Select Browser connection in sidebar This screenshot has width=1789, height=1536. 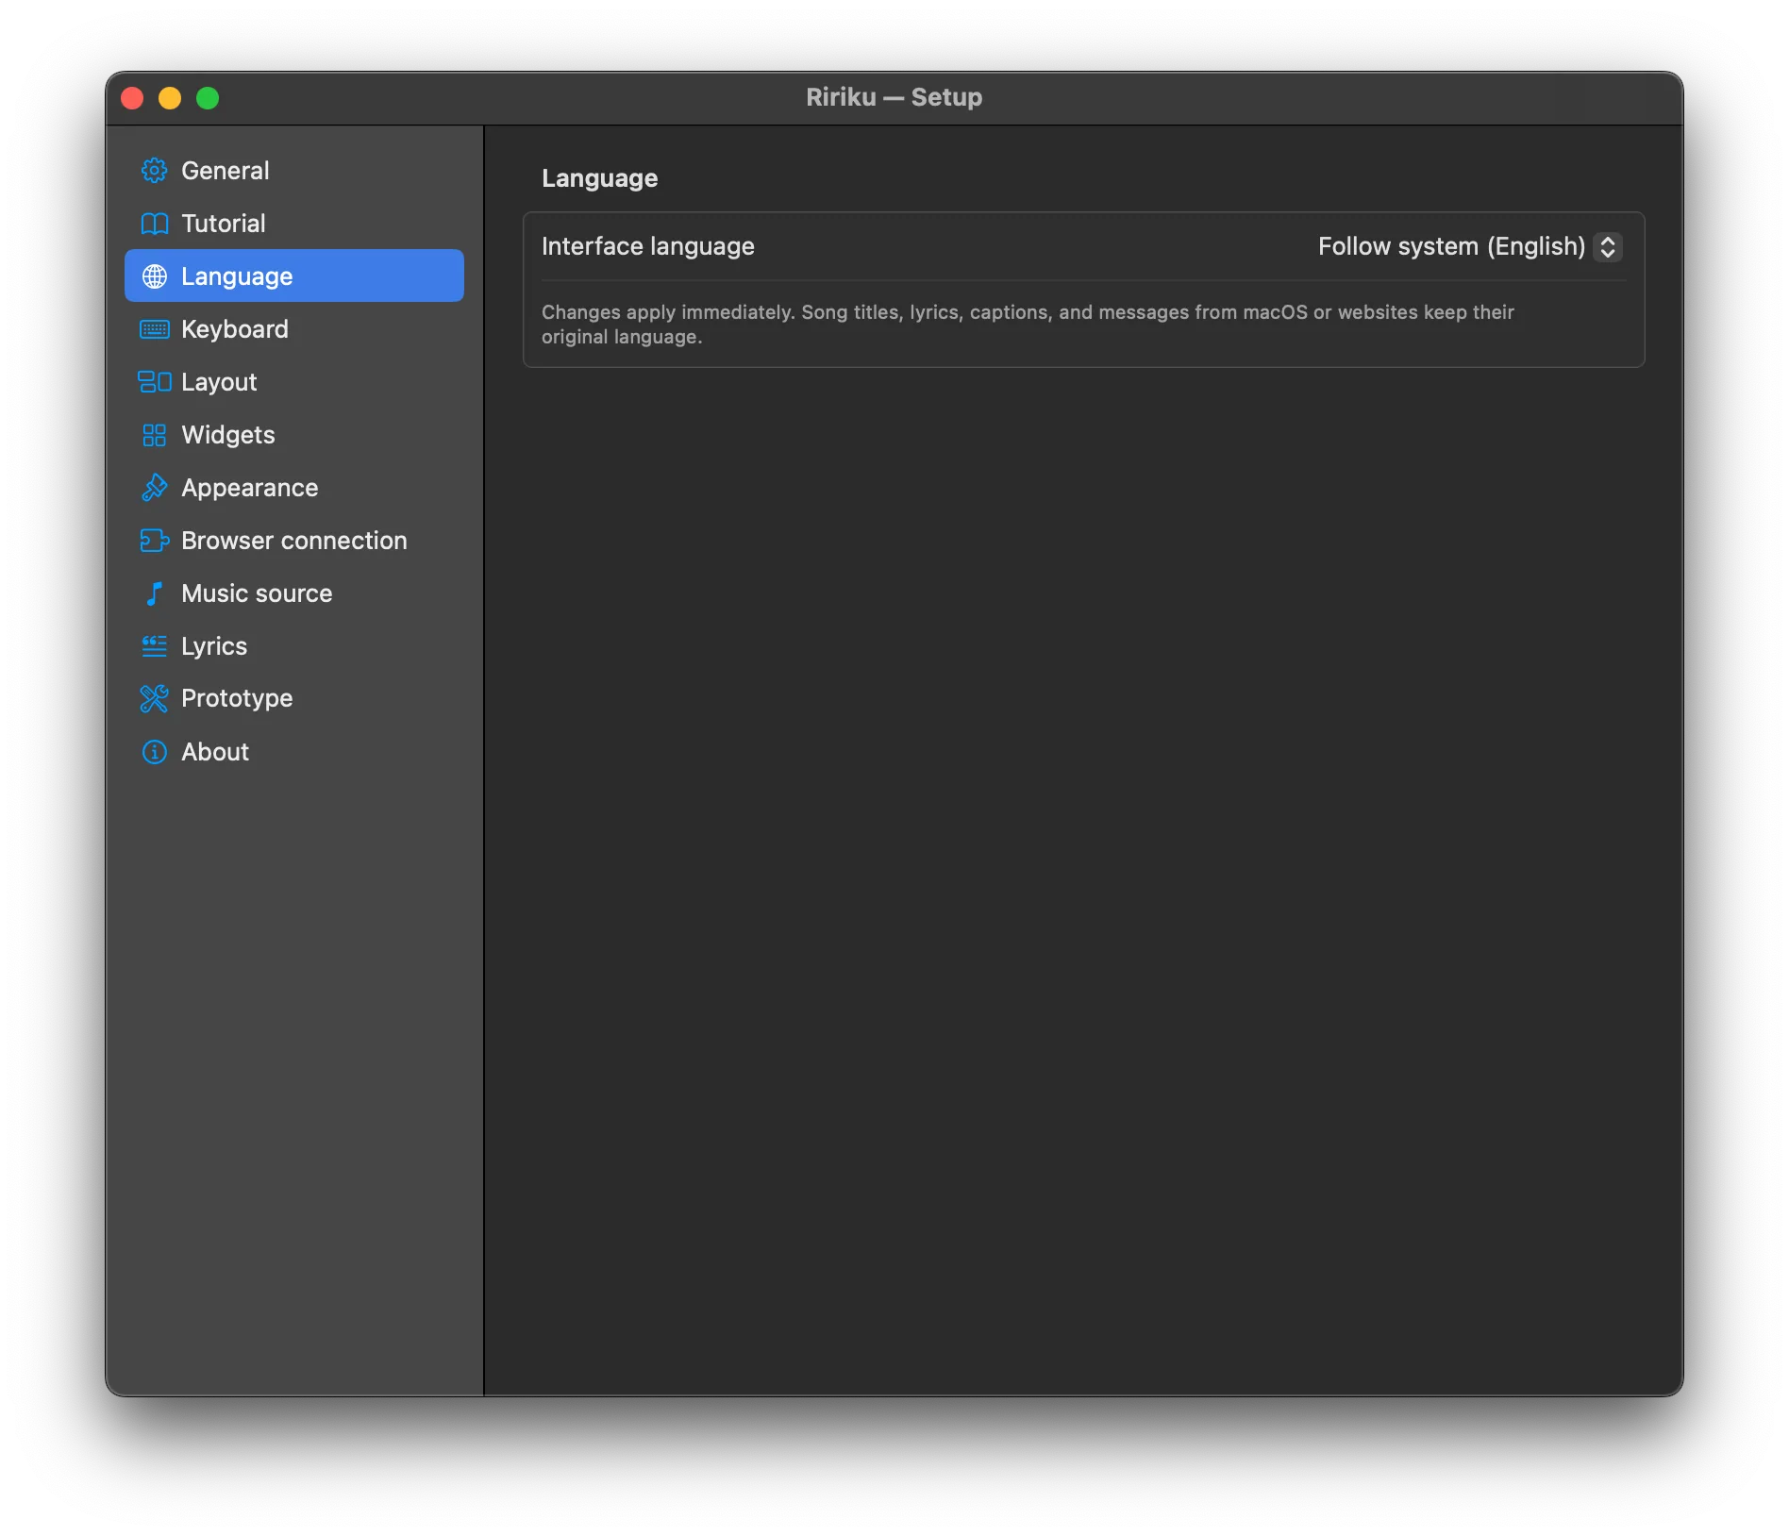294,541
